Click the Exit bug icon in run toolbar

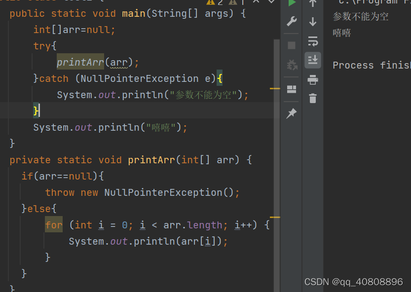pos(292,65)
